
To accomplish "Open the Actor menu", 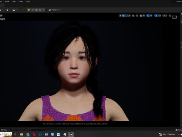I will [x=21, y=2].
